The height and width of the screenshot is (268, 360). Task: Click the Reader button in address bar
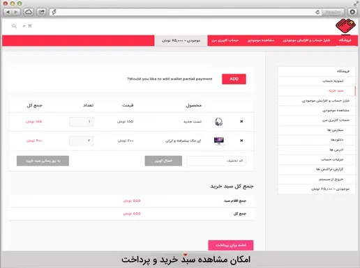point(333,12)
